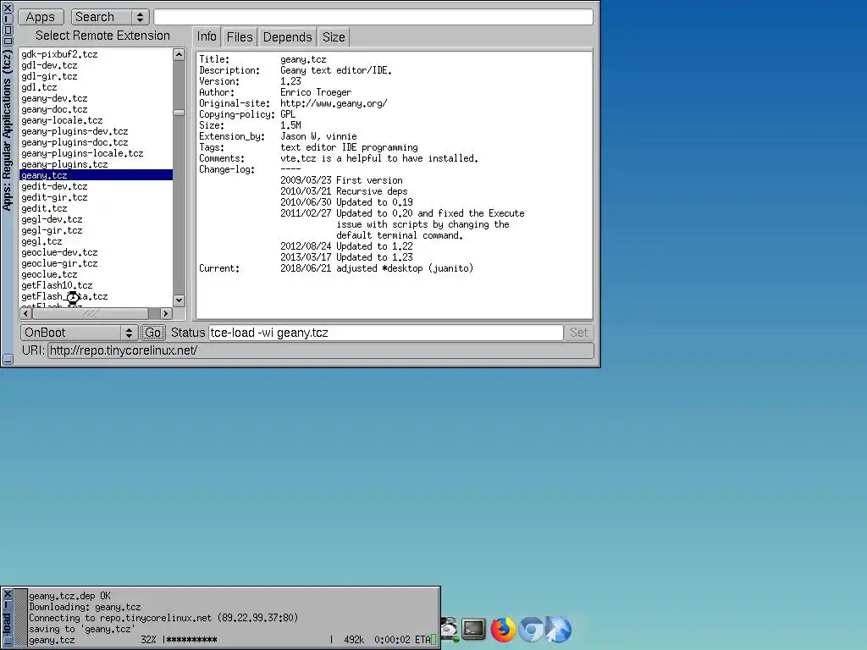Close the tce-load download window
The image size is (867, 650).
(x=7, y=594)
